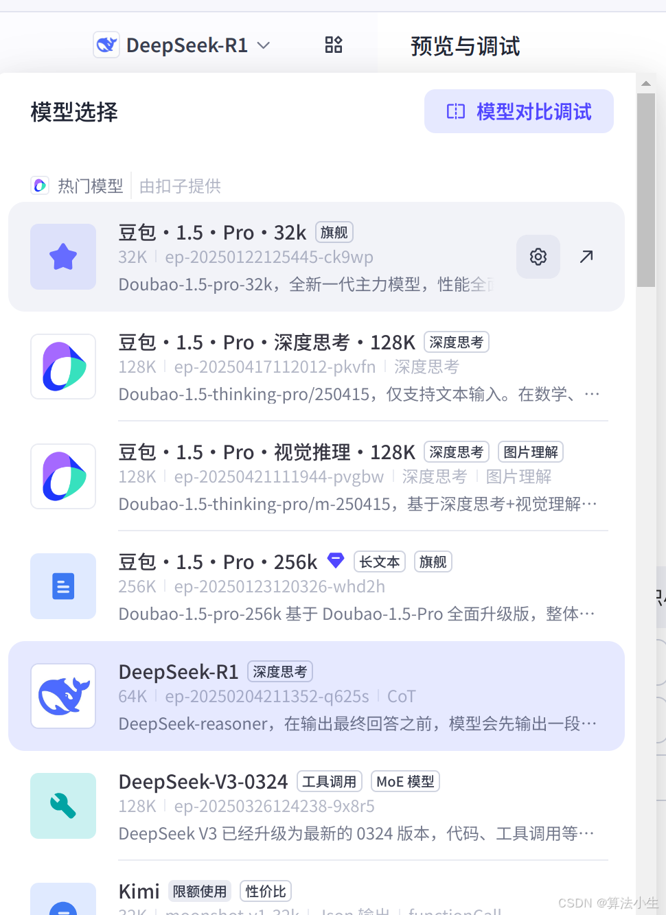
Task: Click the DeepSeek whale logo in header
Action: [x=106, y=45]
